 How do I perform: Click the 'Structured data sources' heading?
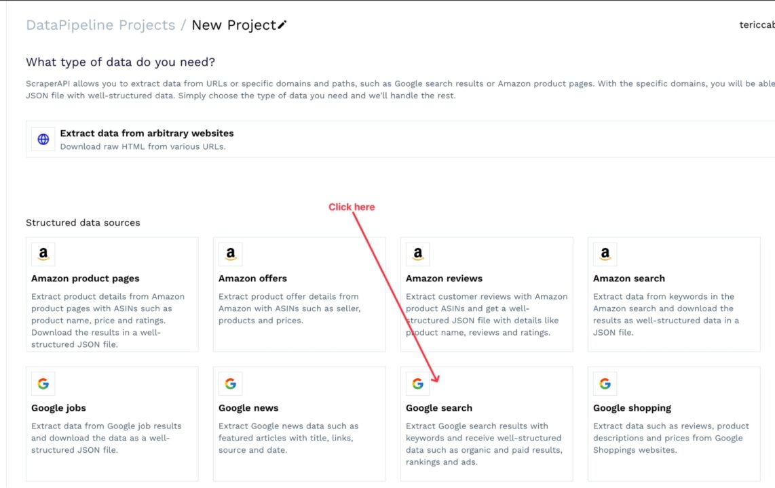click(83, 222)
